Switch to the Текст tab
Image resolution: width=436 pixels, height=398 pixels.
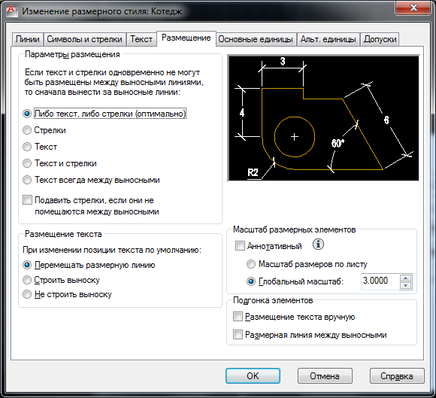(141, 39)
